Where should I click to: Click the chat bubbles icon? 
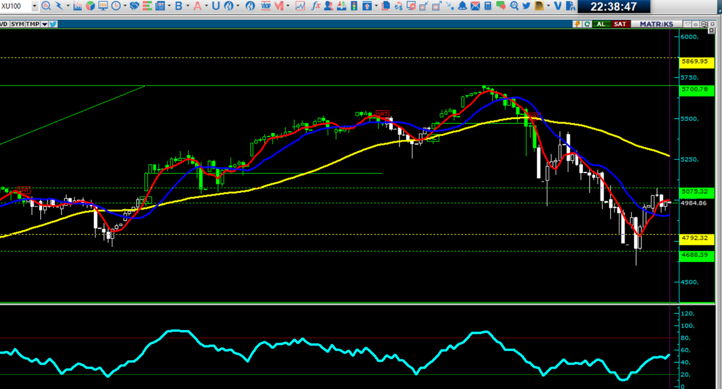coord(500,6)
